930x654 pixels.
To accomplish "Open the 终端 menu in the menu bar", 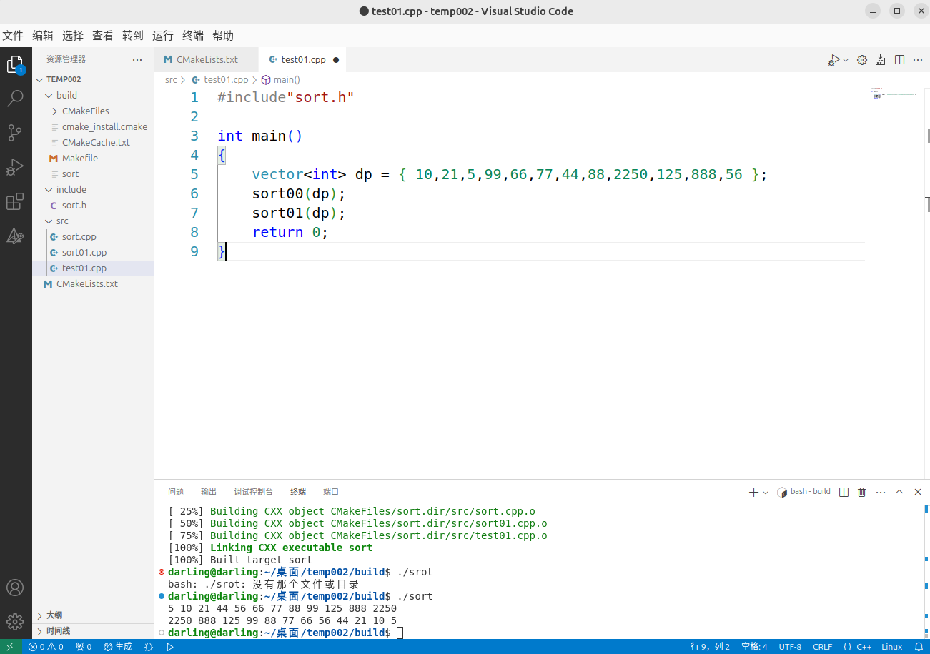I will 193,36.
